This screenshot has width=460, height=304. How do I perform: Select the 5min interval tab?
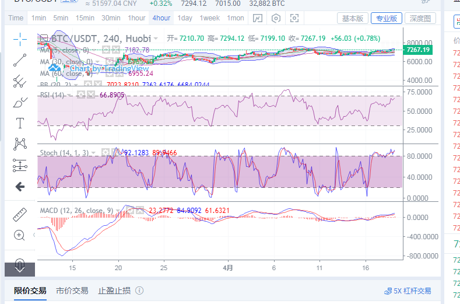pos(61,18)
